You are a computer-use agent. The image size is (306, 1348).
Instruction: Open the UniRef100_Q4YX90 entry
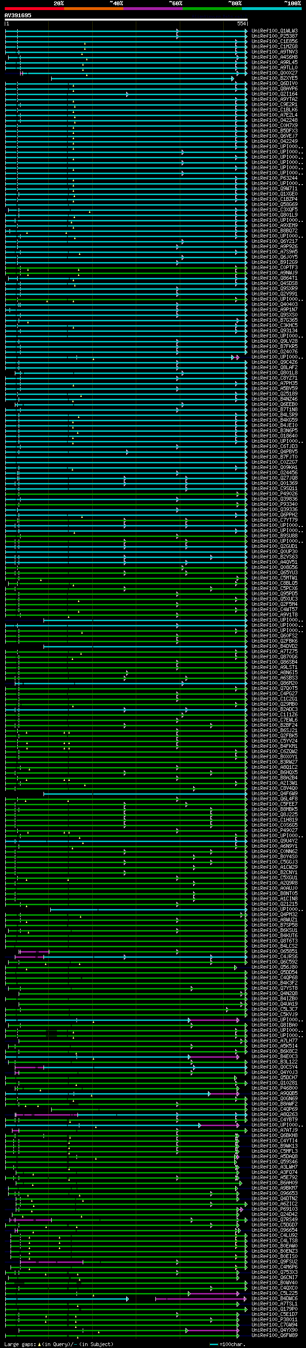click(274, 1330)
